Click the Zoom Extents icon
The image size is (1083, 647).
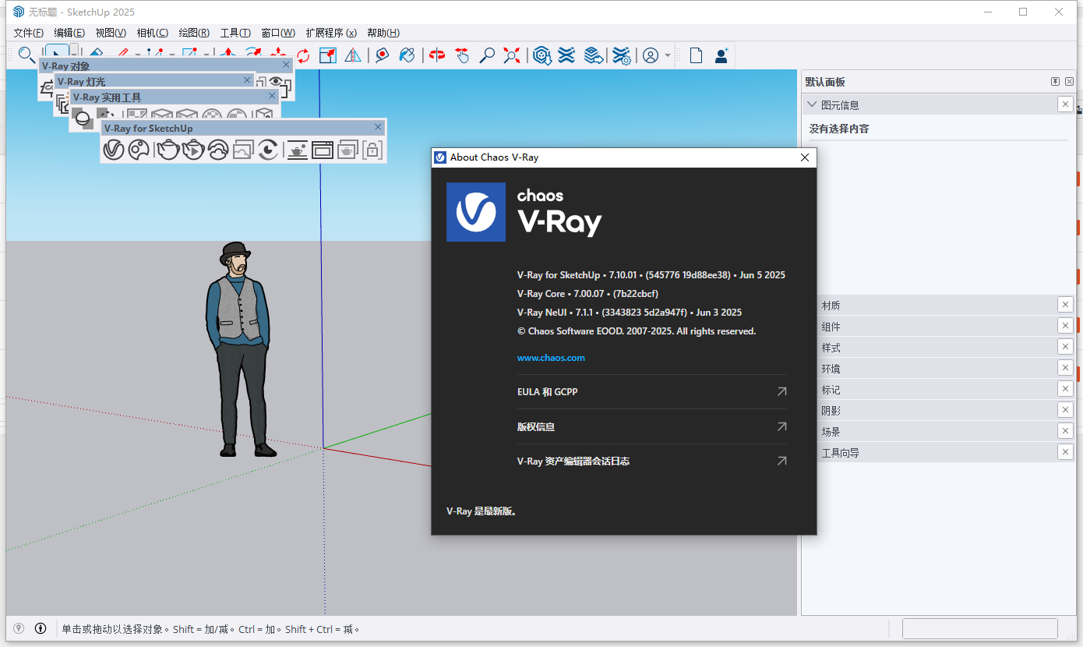click(511, 55)
